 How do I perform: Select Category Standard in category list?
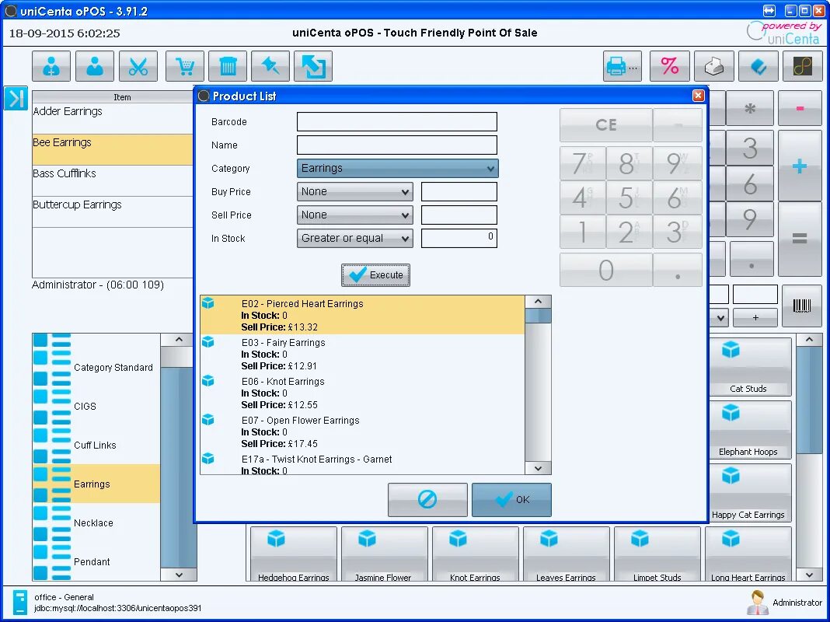pos(96,368)
